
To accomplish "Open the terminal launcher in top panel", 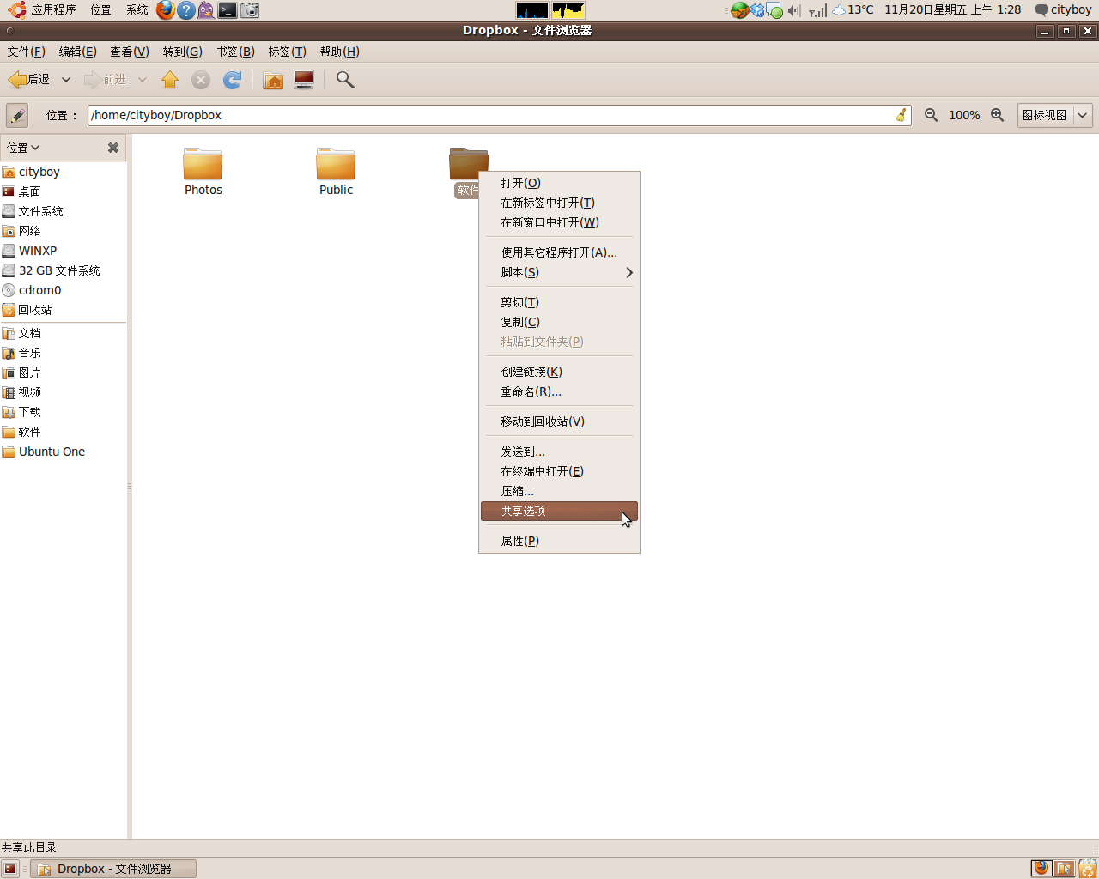I will pyautogui.click(x=228, y=10).
